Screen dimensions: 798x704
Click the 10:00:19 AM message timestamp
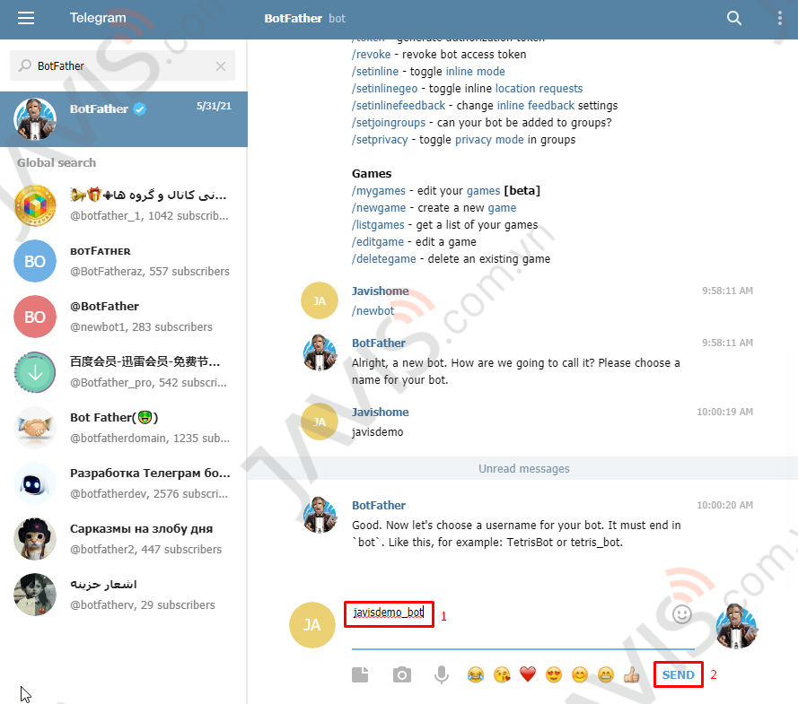click(x=724, y=412)
